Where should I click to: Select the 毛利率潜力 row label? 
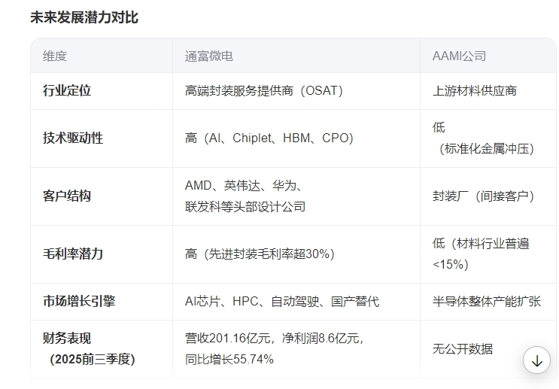click(73, 254)
